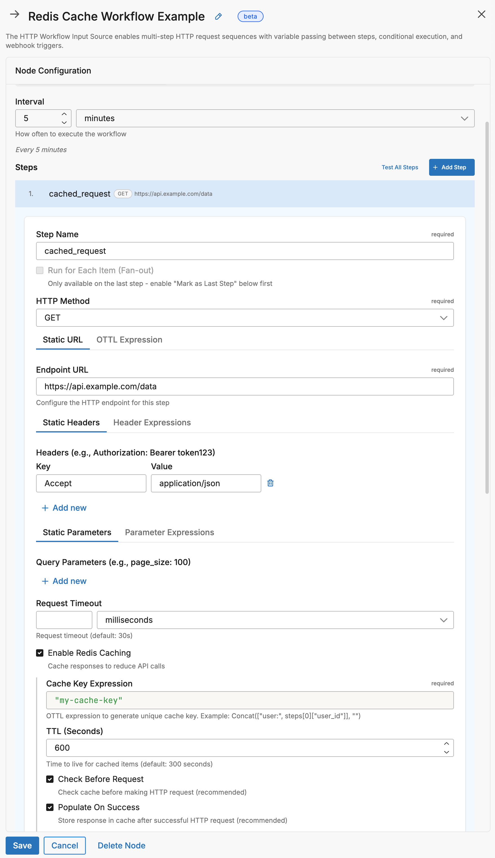Viewport: 495px width, 858px height.
Task: Click the Delete Node link
Action: [121, 845]
